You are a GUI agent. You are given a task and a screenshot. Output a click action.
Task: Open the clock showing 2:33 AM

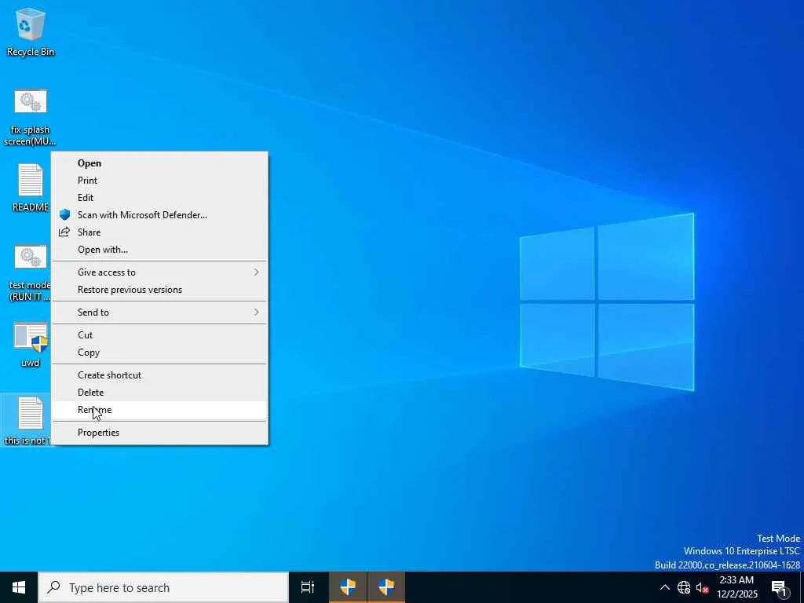coord(736,587)
